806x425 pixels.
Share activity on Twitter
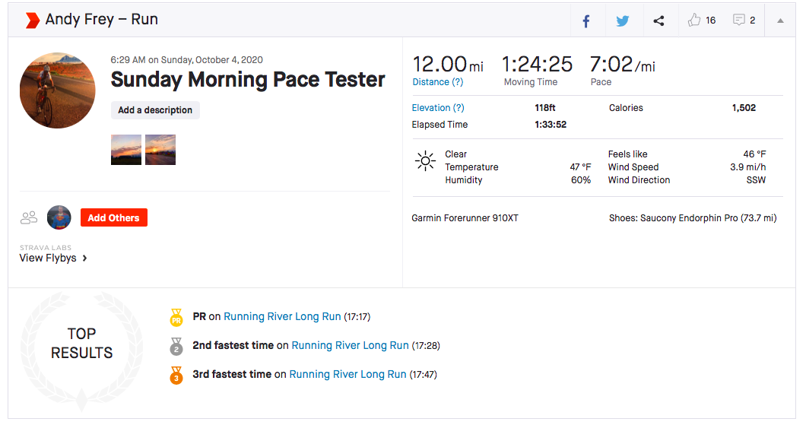click(x=622, y=21)
